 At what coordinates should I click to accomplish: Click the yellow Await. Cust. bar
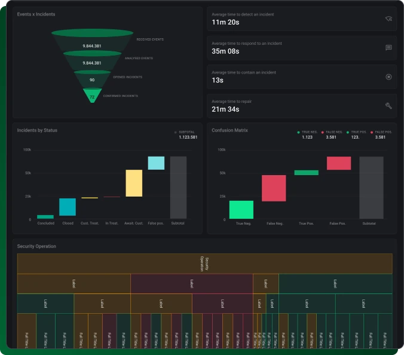coord(134,183)
